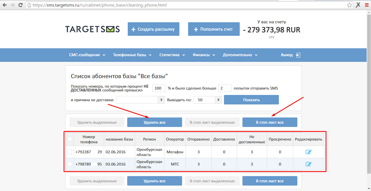
Task: Click the logout door icon
Action: tap(298, 55)
